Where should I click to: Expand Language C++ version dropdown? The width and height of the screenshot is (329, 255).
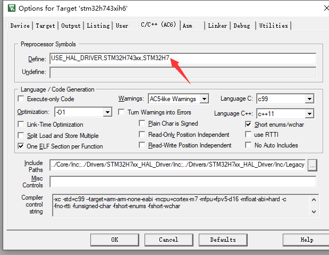[x=309, y=113]
